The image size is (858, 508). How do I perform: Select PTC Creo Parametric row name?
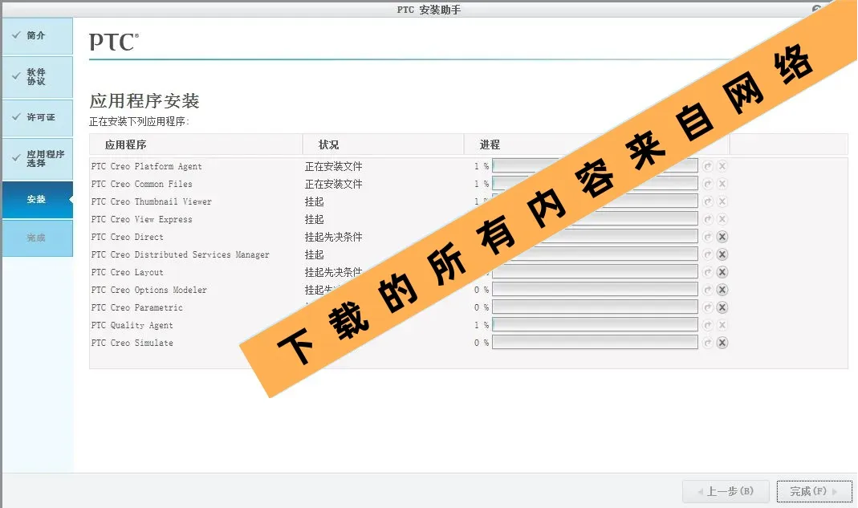pos(136,307)
